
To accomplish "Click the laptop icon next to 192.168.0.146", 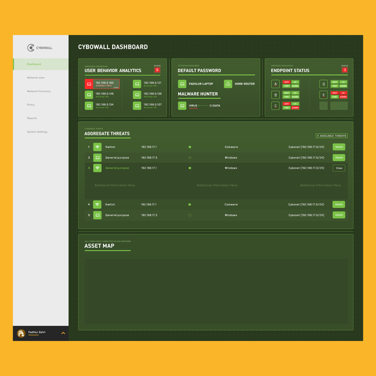I will click(x=89, y=95).
